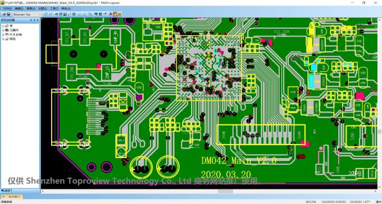Click the 25.02433 X-coordinate status field

click(356, 202)
